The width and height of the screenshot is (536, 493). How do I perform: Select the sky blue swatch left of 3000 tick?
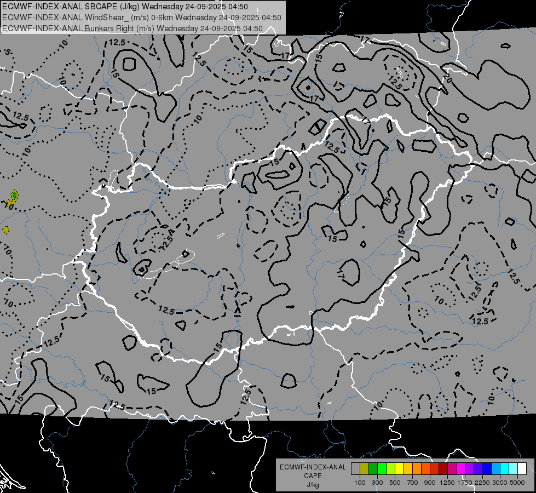point(496,469)
